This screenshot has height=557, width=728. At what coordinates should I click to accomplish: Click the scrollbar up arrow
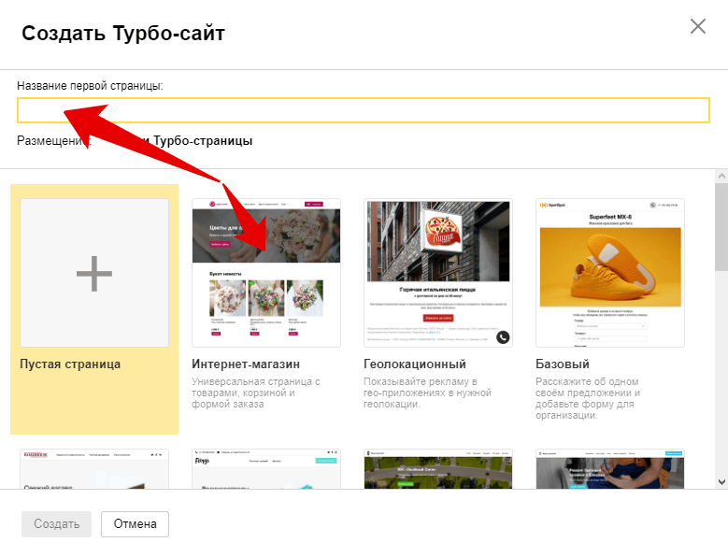(x=721, y=177)
